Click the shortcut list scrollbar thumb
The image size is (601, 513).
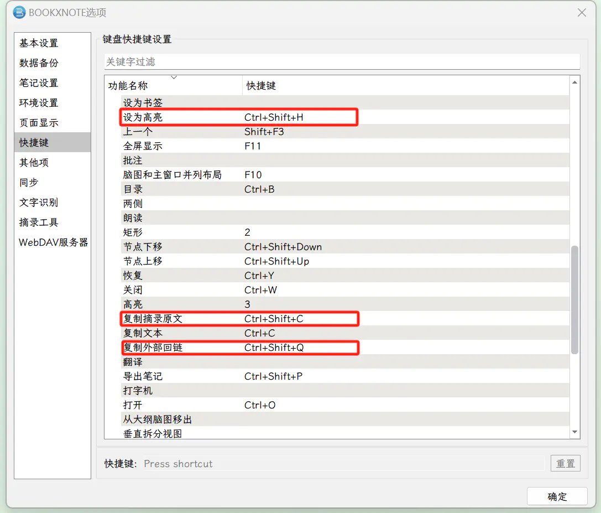[x=574, y=300]
